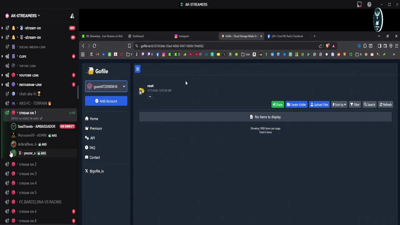Viewport: 400px width, 225px height.
Task: Open the apps grid bookmark icon
Action: [83, 54]
